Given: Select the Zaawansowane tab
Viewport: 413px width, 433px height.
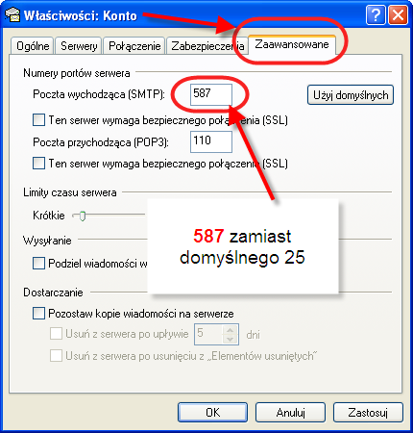Looking at the screenshot, I should (x=292, y=44).
